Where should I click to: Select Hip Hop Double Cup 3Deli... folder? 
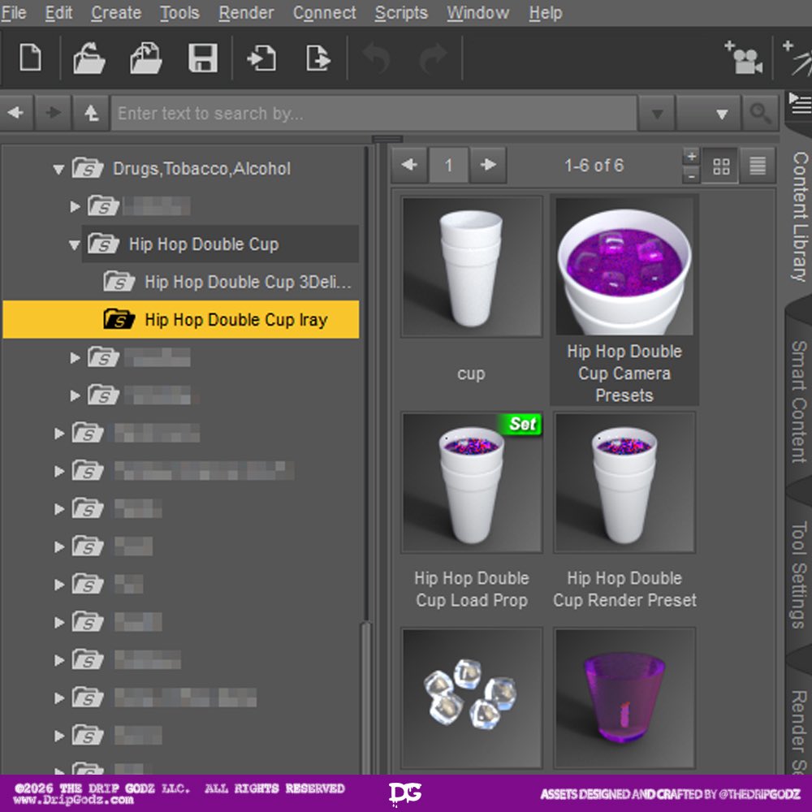228,283
